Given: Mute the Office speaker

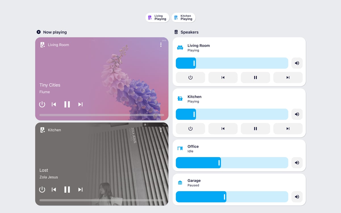Looking at the screenshot, I should 297,163.
